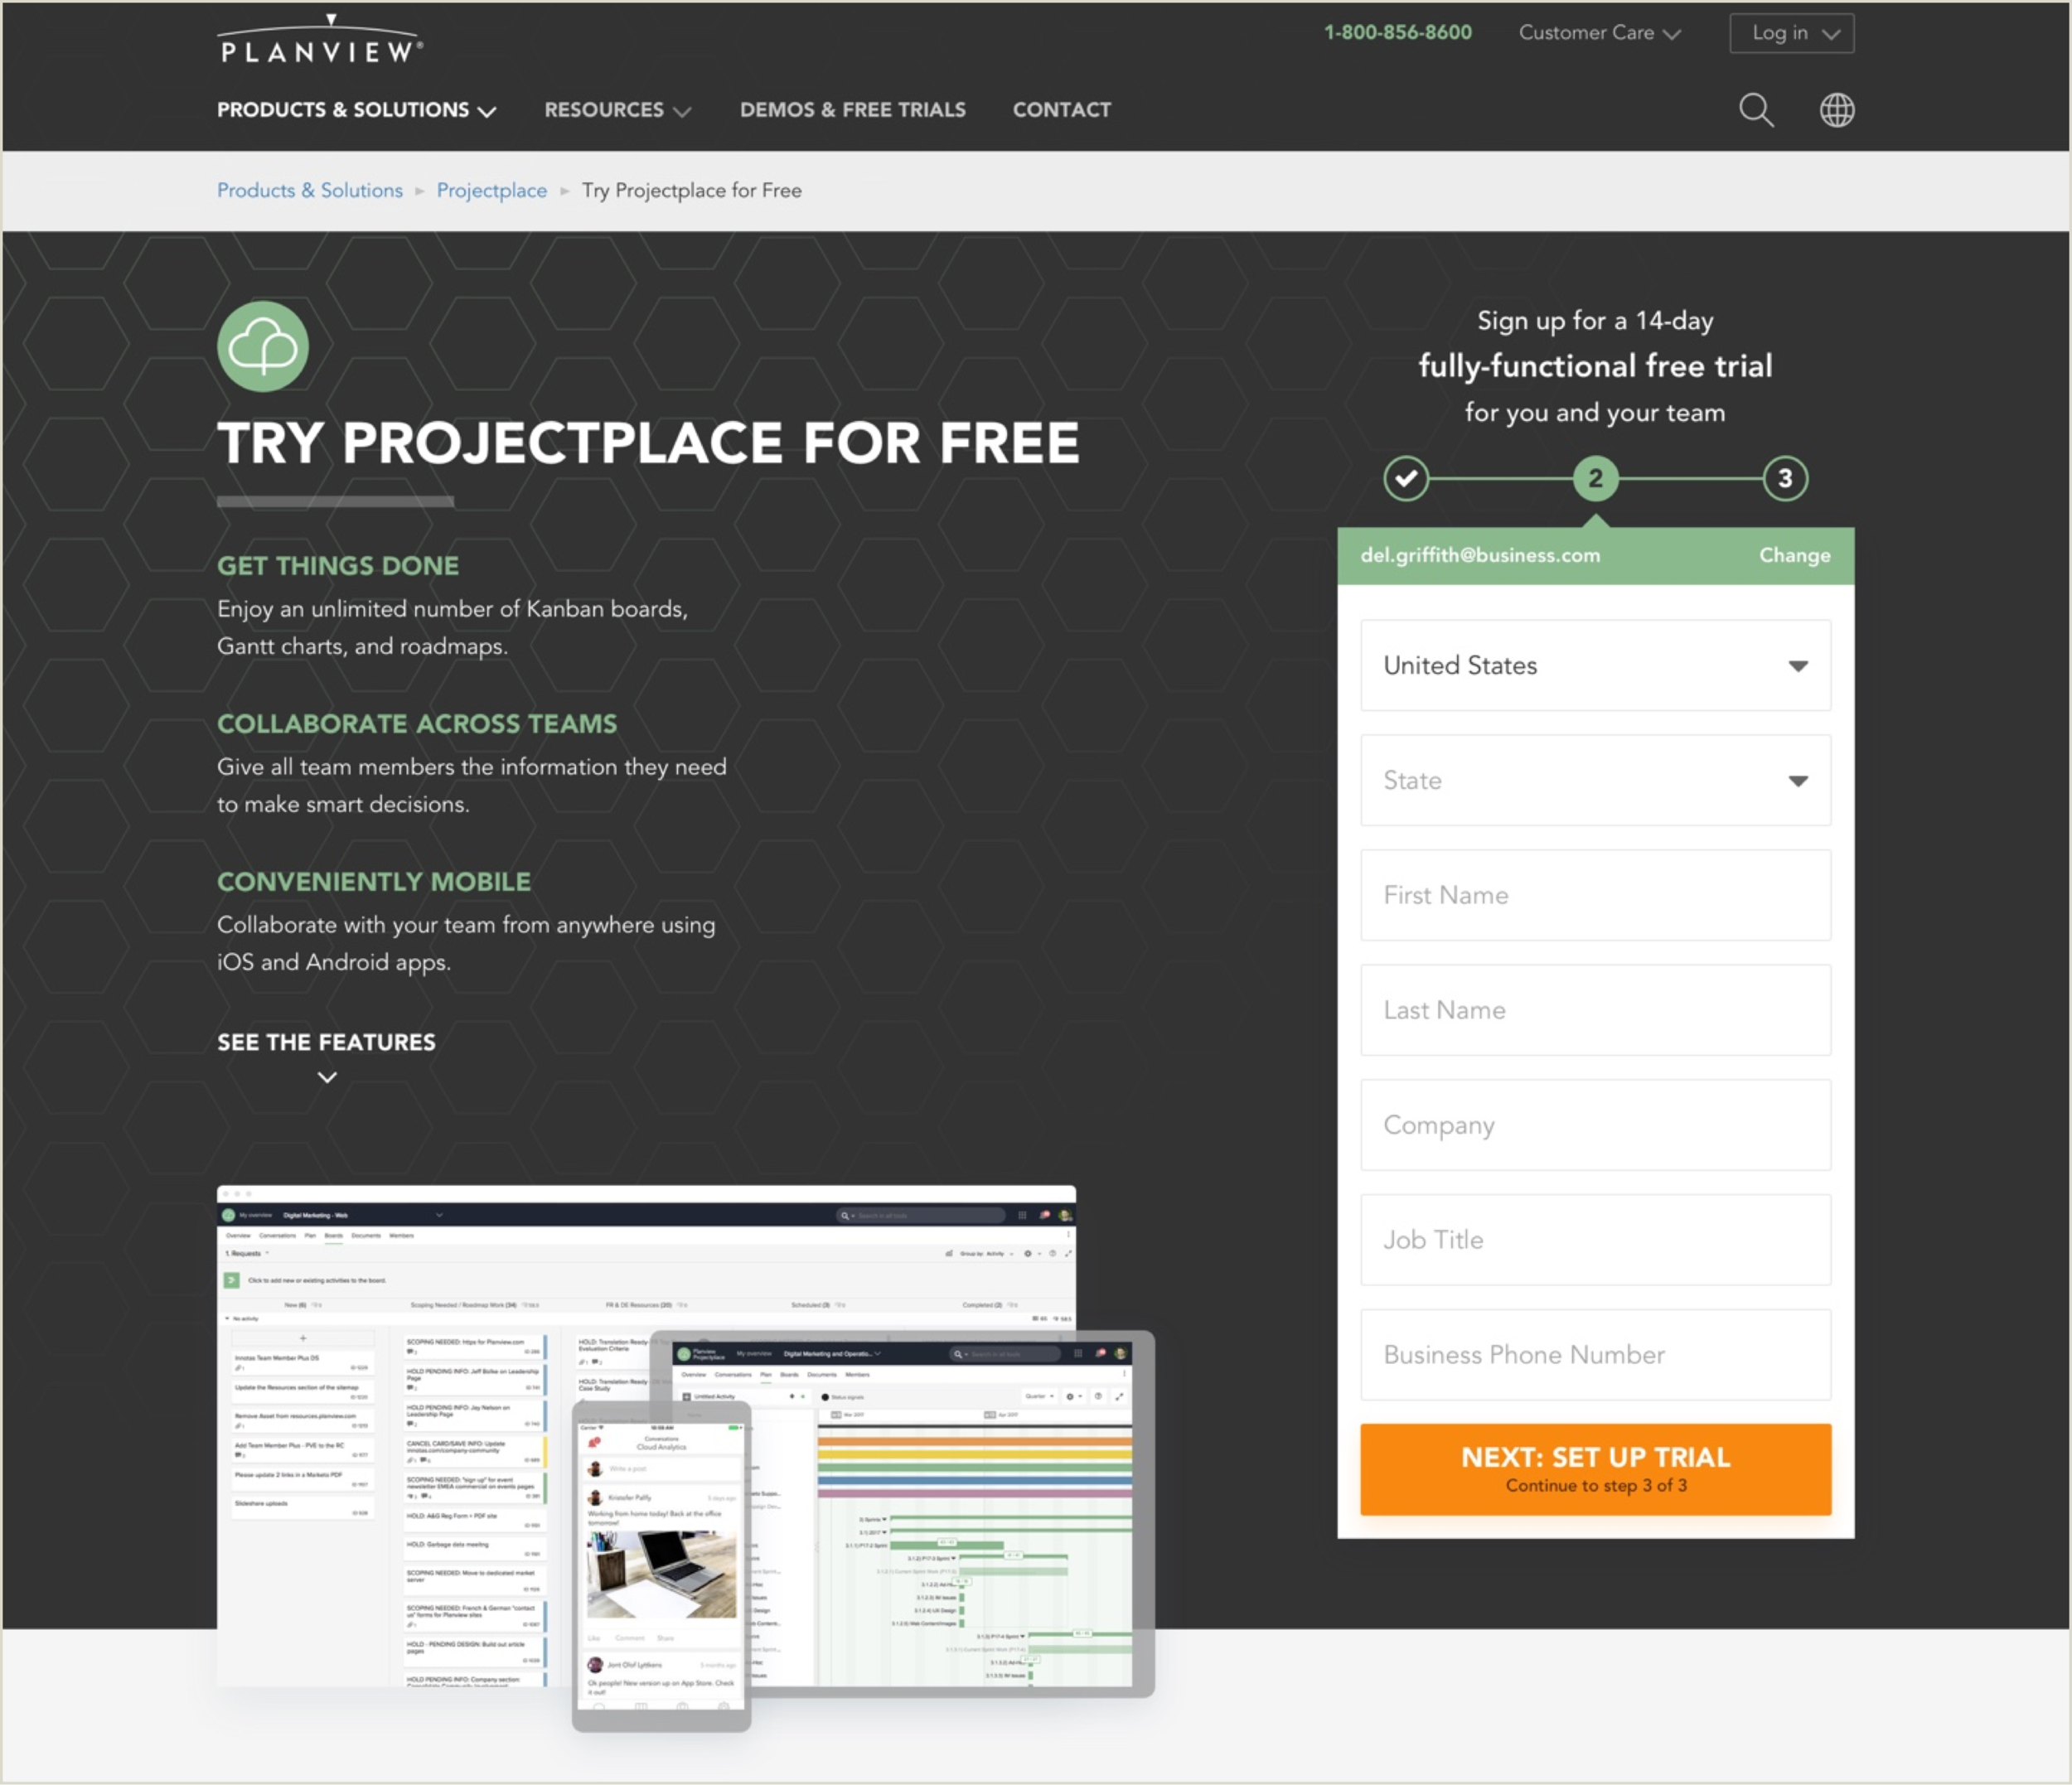Expand Products & Solutions menu
Viewport: 2072px width, 1785px height.
click(x=357, y=110)
